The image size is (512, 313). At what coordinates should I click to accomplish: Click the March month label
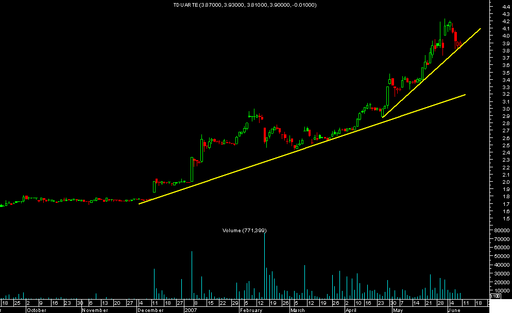point(298,310)
